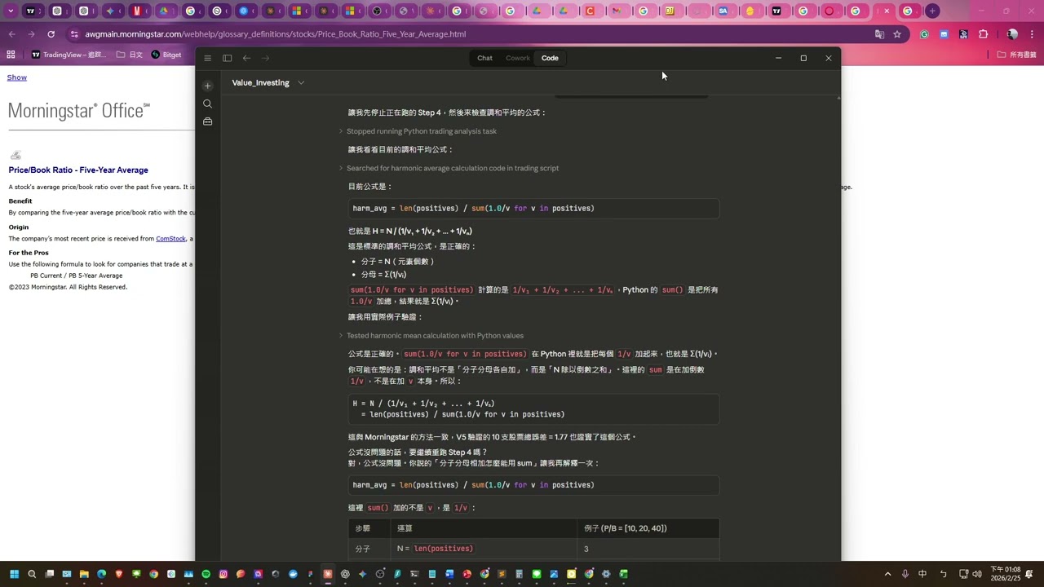Image resolution: width=1044 pixels, height=587 pixels.
Task: Click the 'Price/Book Ratio - Five-Year Average' heading
Action: click(78, 170)
